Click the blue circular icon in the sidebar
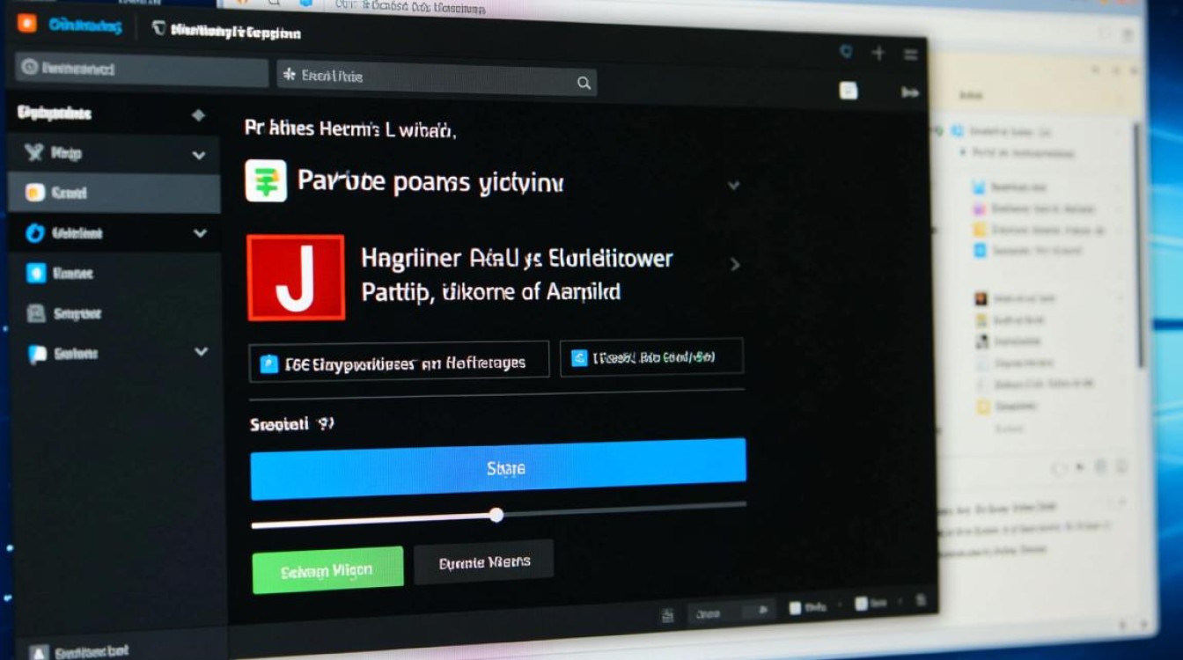The width and height of the screenshot is (1183, 660). coord(35,233)
